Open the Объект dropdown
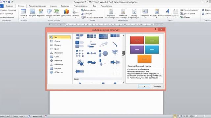Screen dimensions: 211x118 (186, 17)
